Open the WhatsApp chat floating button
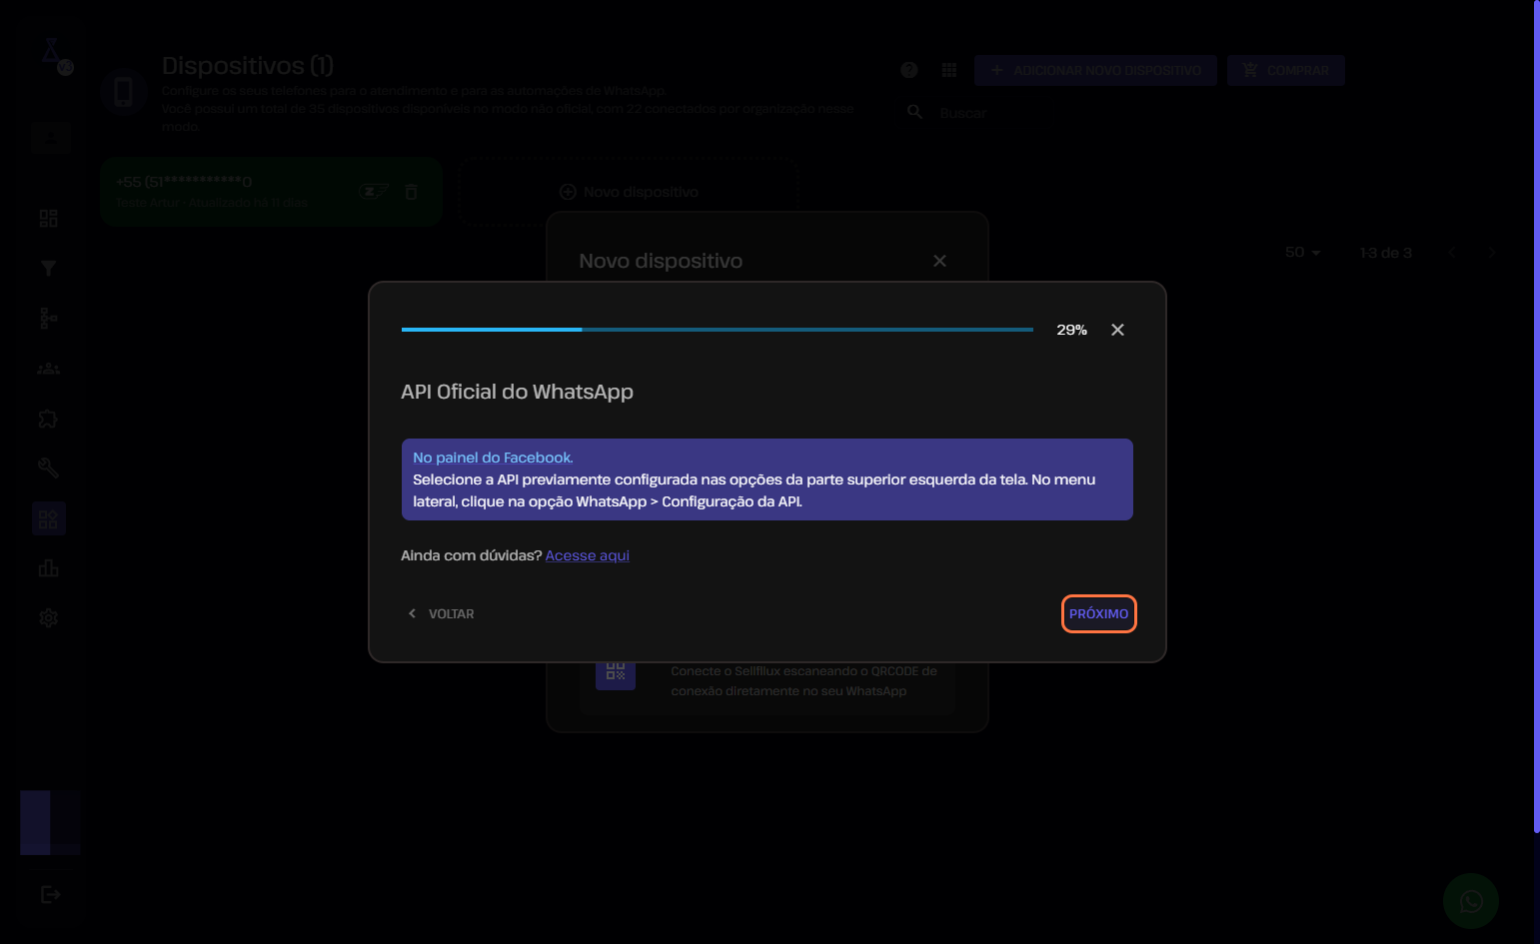The width and height of the screenshot is (1540, 944). tap(1470, 901)
